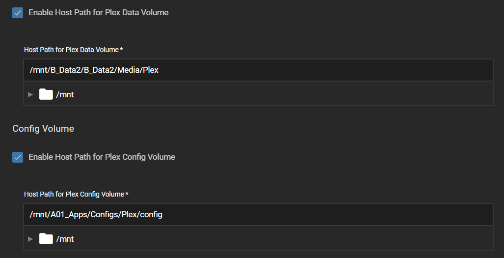Click the 'Enable Host Path for Plex Data Volume' label text
This screenshot has width=504, height=258.
tap(98, 13)
